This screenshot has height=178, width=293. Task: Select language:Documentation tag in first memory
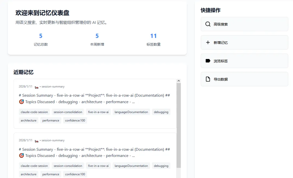pyautogui.click(x=131, y=112)
